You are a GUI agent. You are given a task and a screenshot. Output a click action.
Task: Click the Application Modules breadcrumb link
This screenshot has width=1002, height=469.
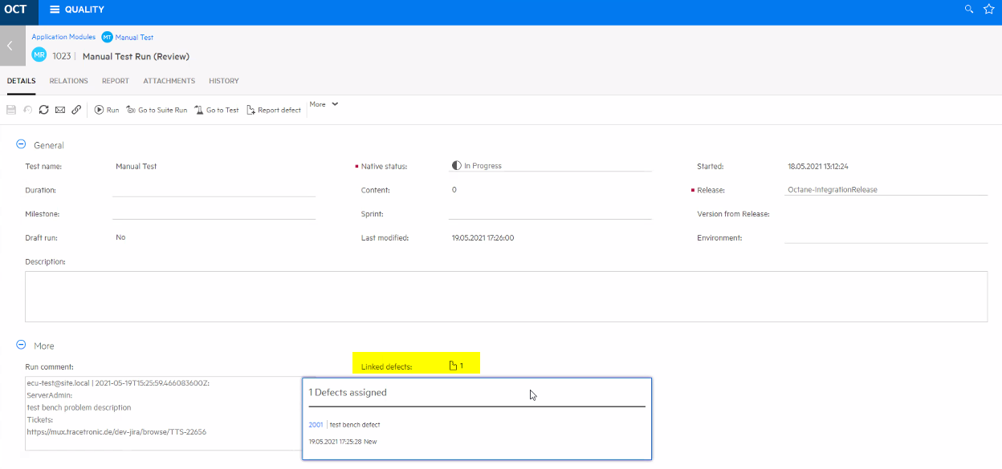[x=63, y=37]
